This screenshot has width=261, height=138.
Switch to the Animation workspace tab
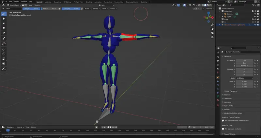pyautogui.click(x=98, y=2)
